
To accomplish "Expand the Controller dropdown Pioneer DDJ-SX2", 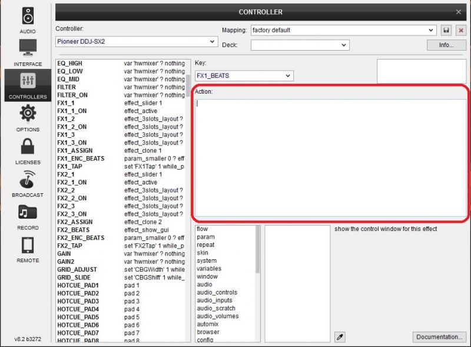I will click(137, 41).
